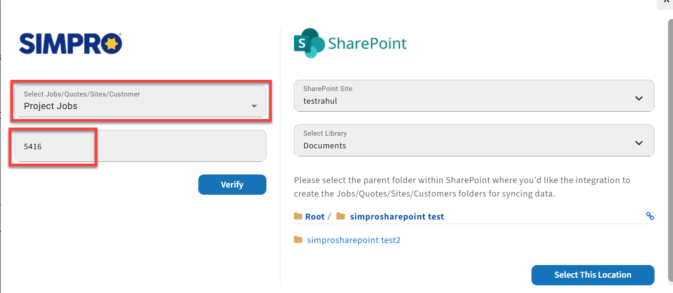This screenshot has width=673, height=293.
Task: Click the SharePoint logo icon
Action: (309, 43)
